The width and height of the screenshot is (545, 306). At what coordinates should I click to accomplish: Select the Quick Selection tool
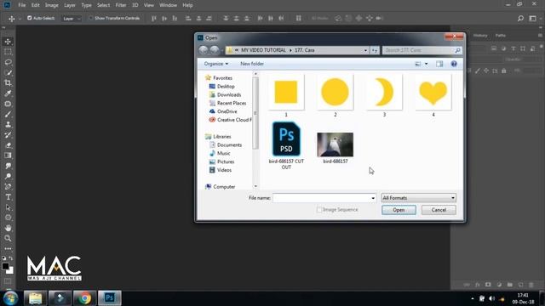8,72
